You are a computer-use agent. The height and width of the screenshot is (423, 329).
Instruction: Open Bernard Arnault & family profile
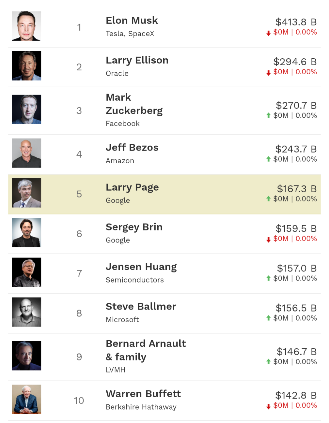click(x=146, y=350)
